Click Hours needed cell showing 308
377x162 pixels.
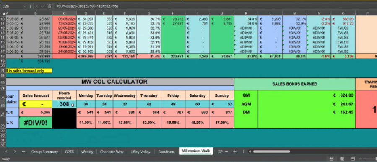[64, 104]
